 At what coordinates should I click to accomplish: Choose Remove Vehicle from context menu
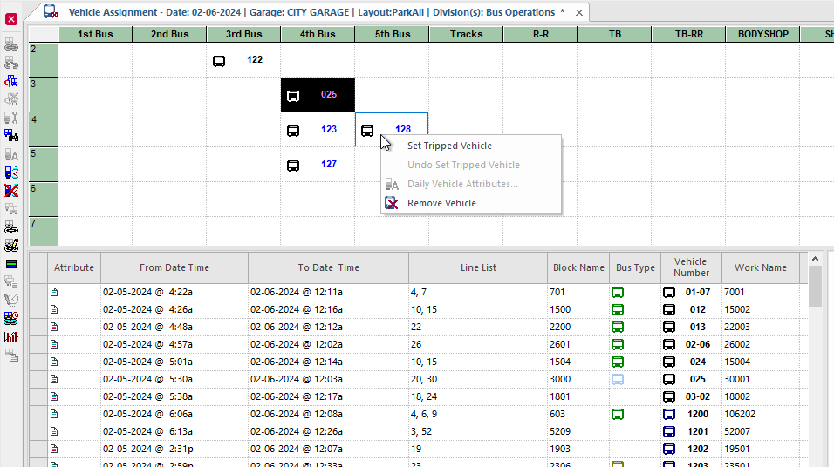(x=441, y=204)
